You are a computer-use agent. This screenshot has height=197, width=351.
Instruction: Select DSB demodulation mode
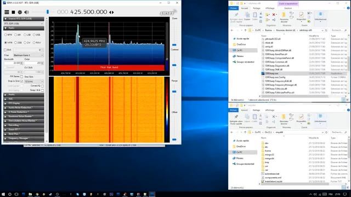15,43
